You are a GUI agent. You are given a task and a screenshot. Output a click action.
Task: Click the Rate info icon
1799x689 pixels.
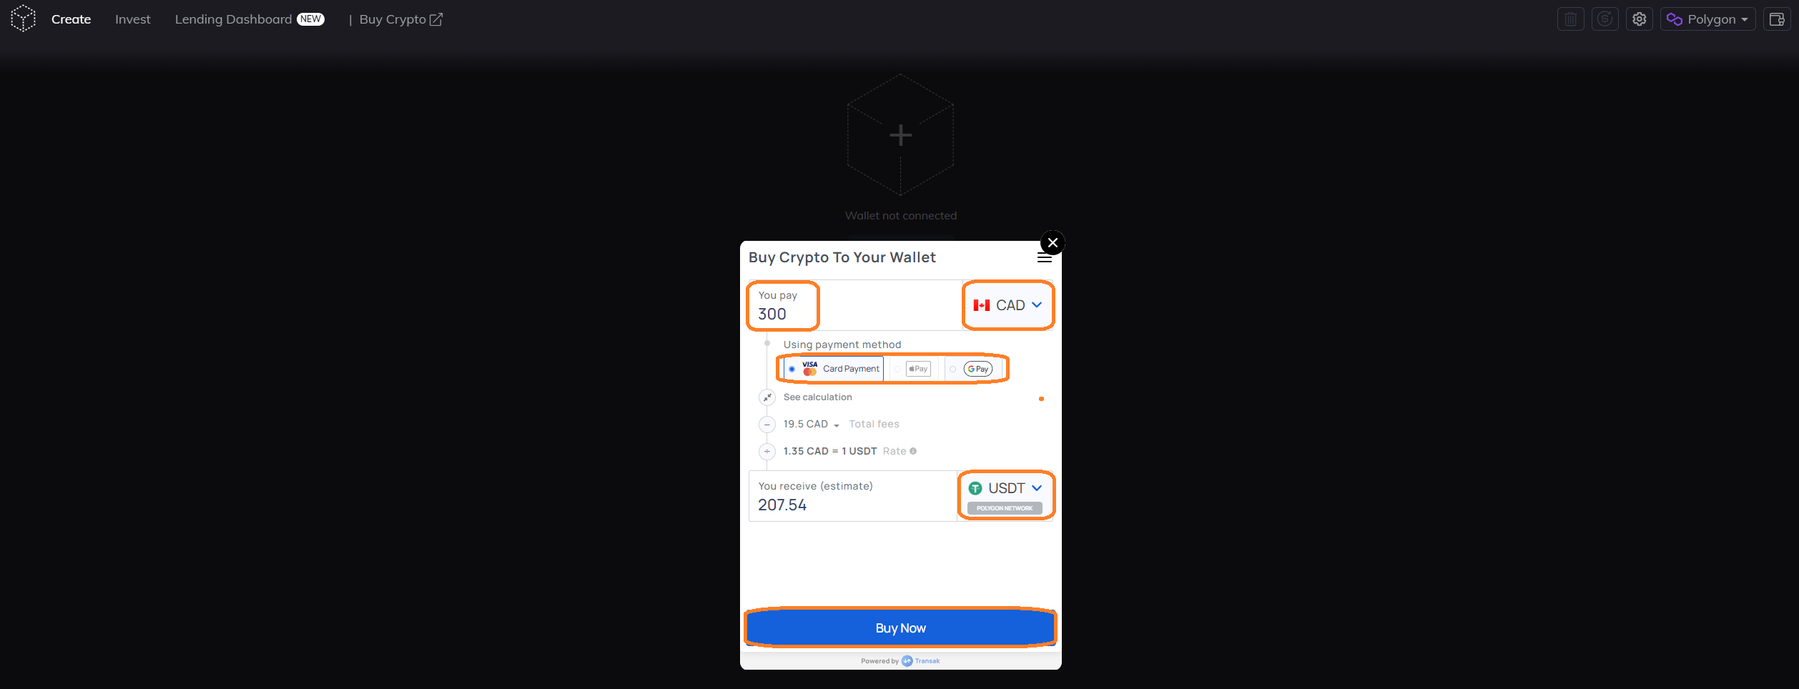913,451
